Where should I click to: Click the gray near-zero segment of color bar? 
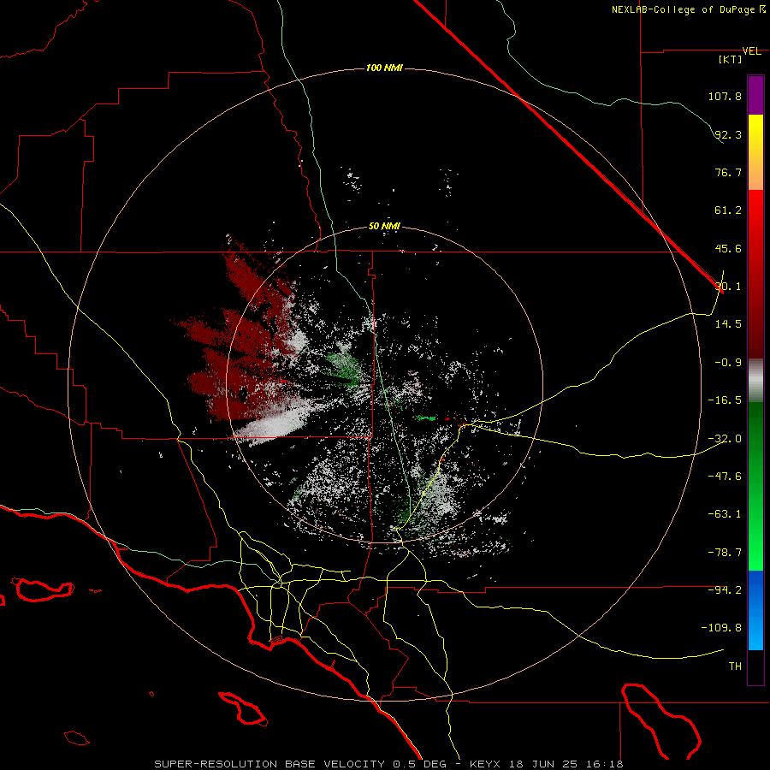tap(755, 381)
